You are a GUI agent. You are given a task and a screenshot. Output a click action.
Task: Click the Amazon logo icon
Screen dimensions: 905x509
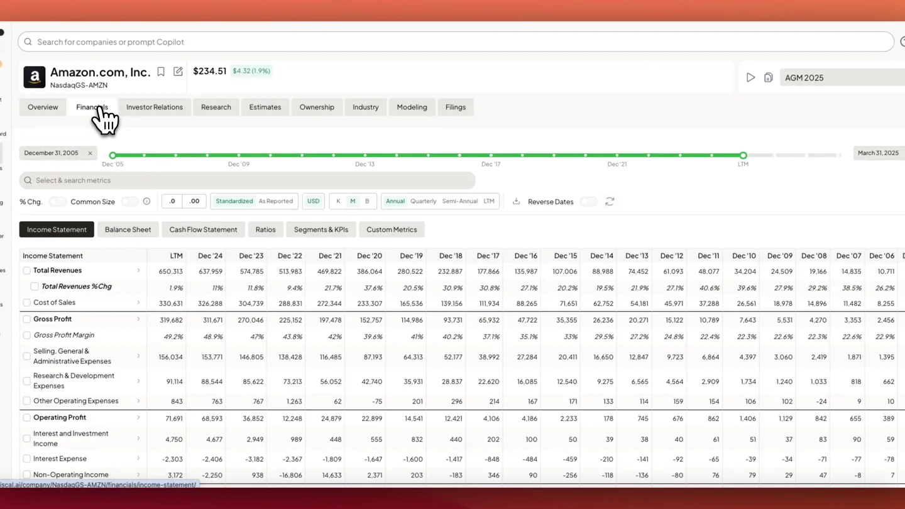coord(35,77)
